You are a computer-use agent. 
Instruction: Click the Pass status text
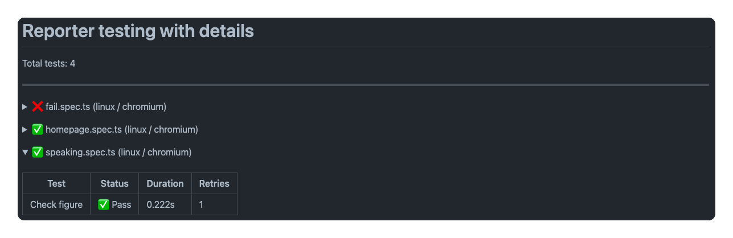(x=121, y=204)
